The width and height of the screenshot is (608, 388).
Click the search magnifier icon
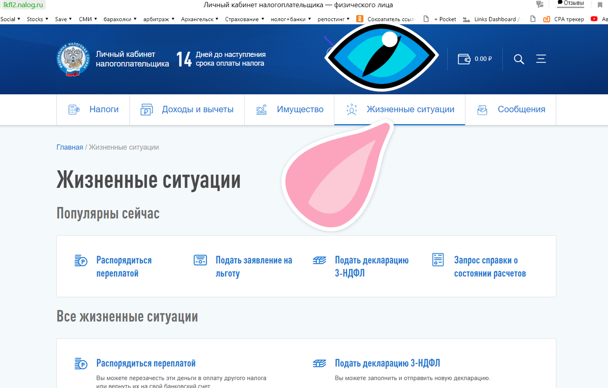(519, 59)
